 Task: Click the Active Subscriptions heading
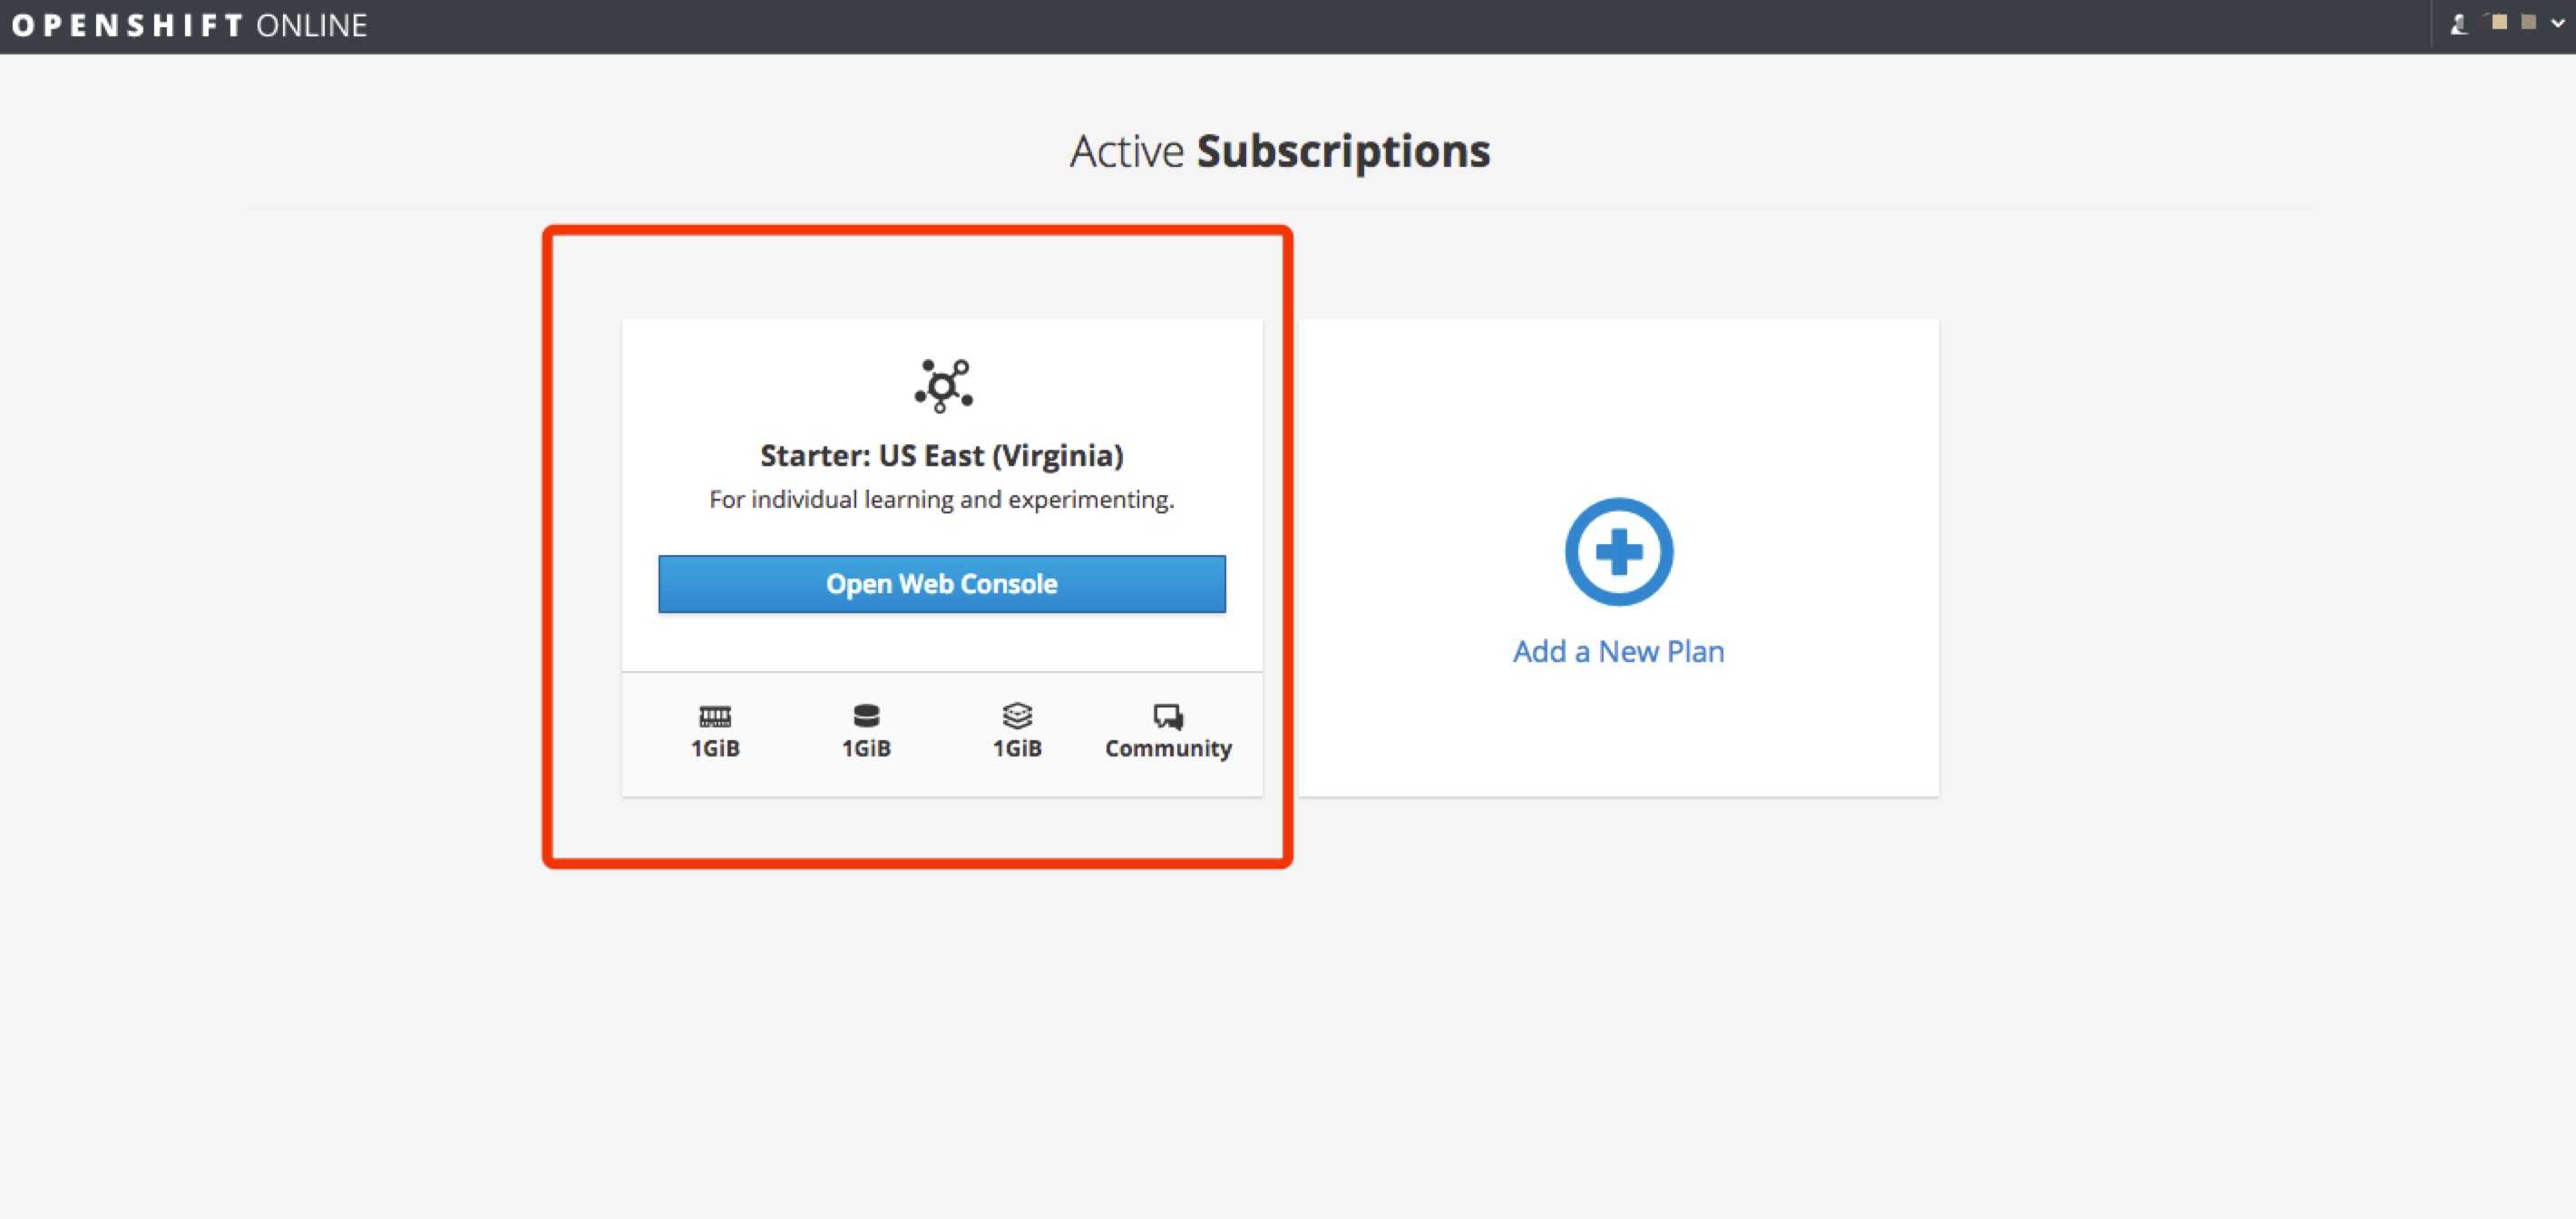pyautogui.click(x=1280, y=152)
